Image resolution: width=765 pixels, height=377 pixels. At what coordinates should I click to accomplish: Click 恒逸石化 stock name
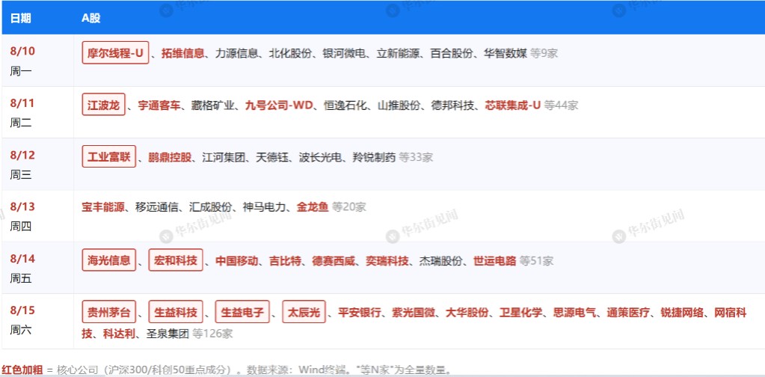[x=345, y=105]
